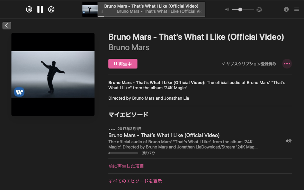Click the large video artwork thumbnail
Image resolution: width=304 pixels, height=190 pixels.
point(53,74)
